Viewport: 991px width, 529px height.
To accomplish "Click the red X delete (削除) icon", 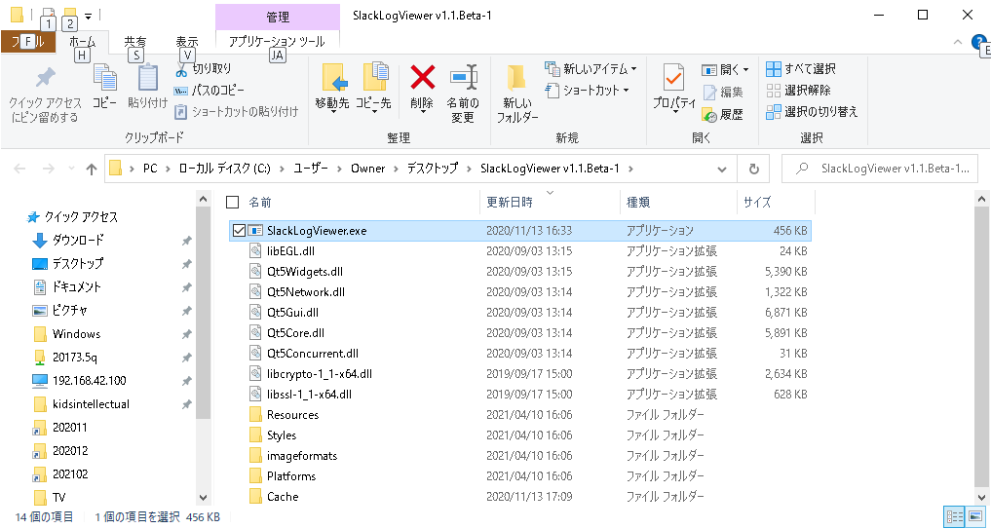I will 422,78.
